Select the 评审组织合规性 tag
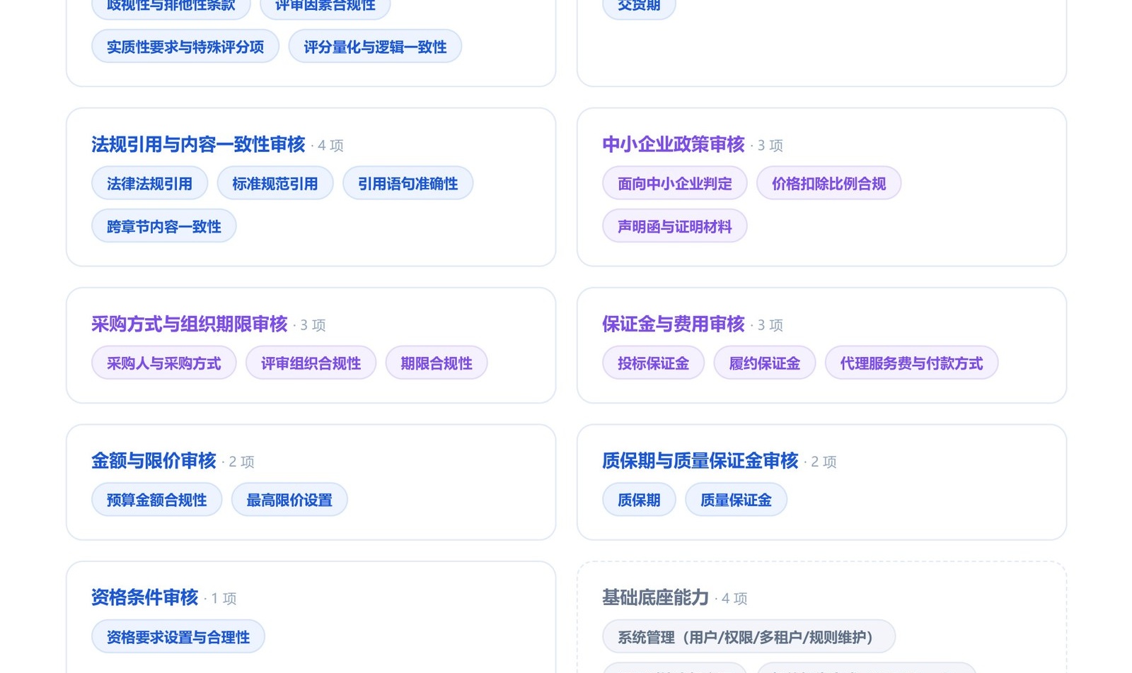1132x673 pixels. point(311,363)
